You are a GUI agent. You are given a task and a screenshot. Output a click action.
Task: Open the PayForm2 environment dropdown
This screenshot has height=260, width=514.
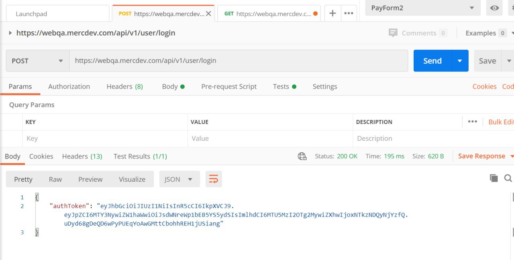[x=423, y=8]
